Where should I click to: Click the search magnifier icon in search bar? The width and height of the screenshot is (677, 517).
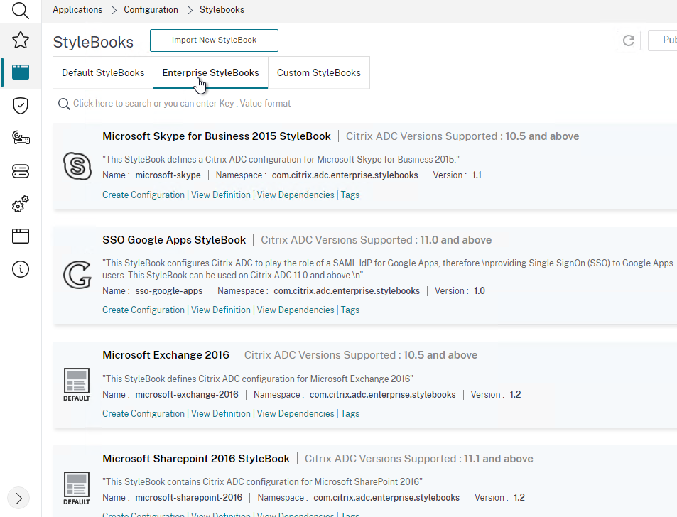pyautogui.click(x=64, y=104)
